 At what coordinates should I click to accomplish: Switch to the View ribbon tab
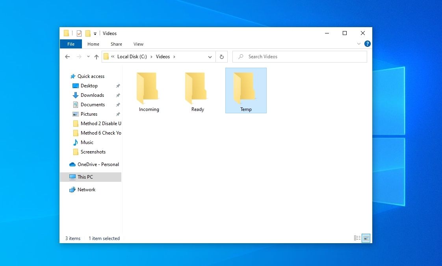click(138, 44)
